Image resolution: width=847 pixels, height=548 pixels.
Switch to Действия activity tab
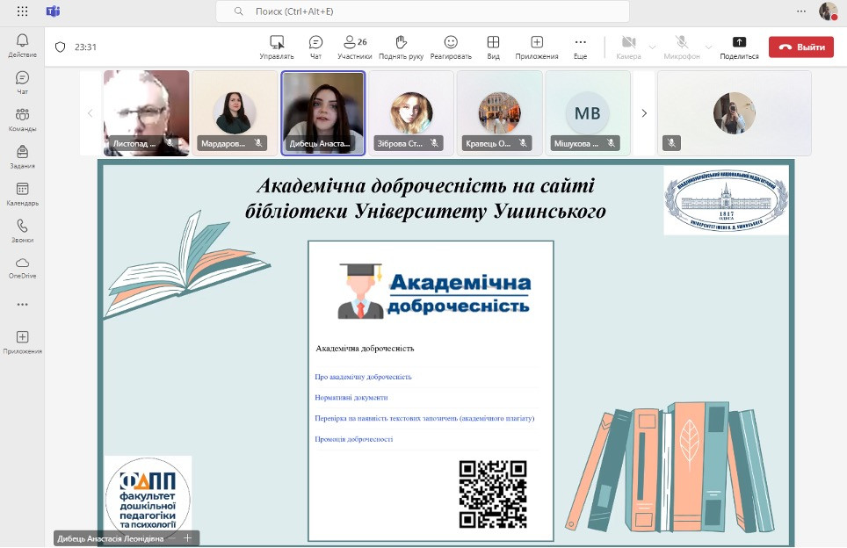[22, 45]
